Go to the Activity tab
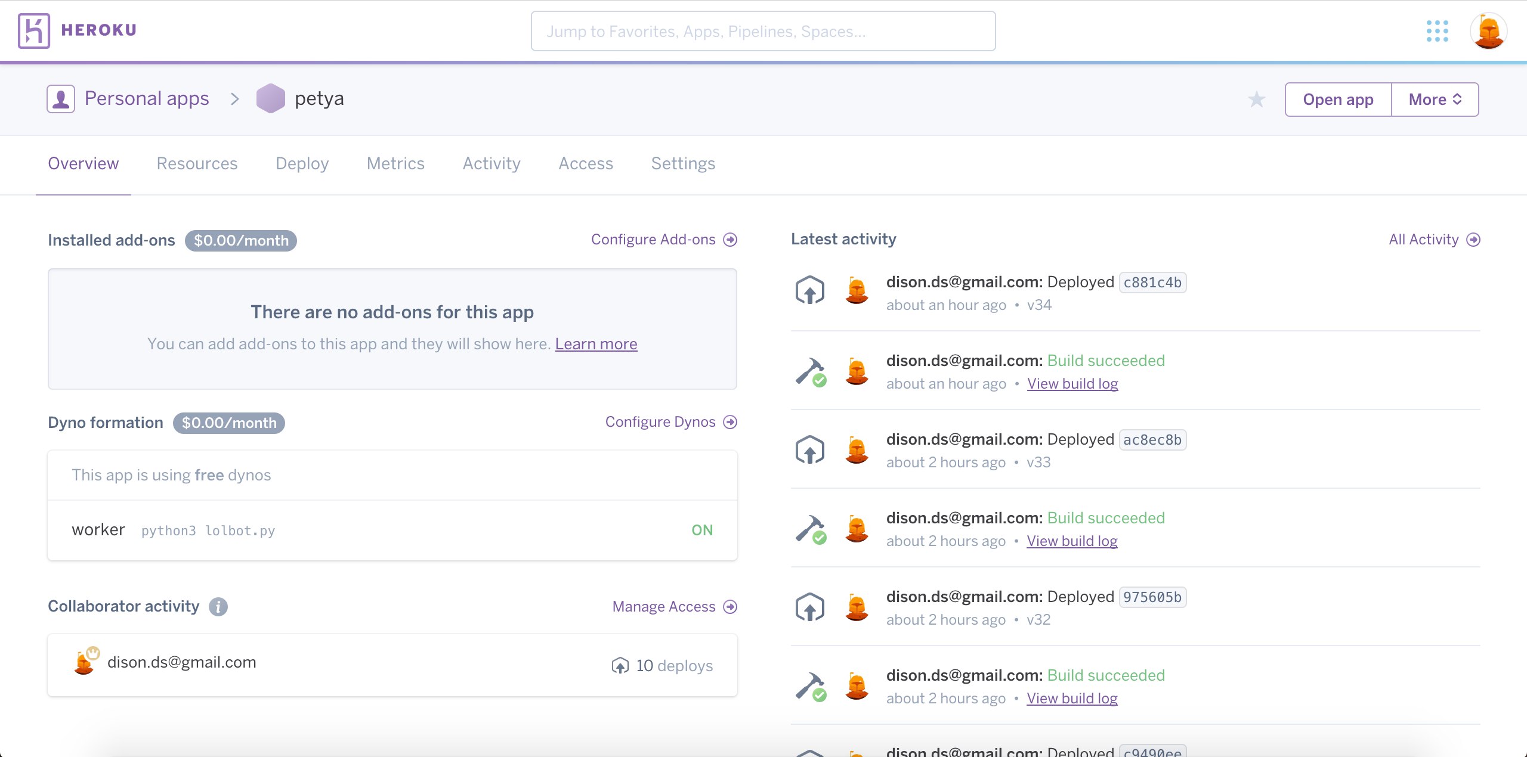This screenshot has width=1527, height=757. coord(492,163)
